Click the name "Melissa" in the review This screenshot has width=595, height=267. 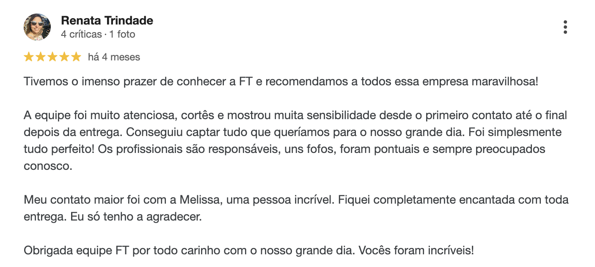pos(201,200)
